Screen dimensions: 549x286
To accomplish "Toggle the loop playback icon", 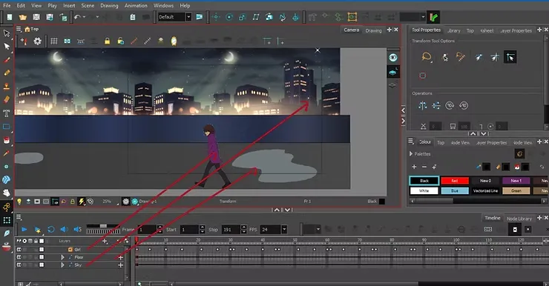I will click(x=50, y=230).
